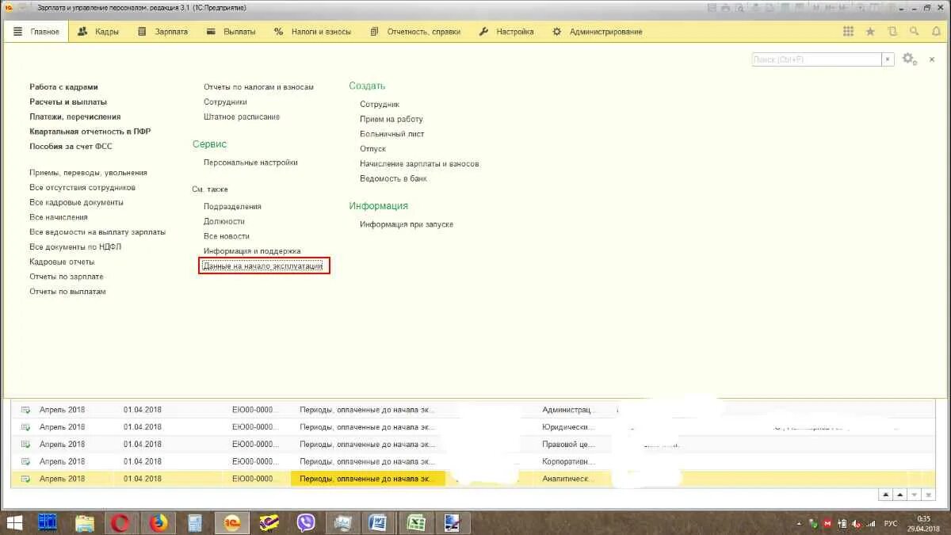The width and height of the screenshot is (951, 535).
Task: Open Приемы, переводы, увольнения
Action: [88, 173]
